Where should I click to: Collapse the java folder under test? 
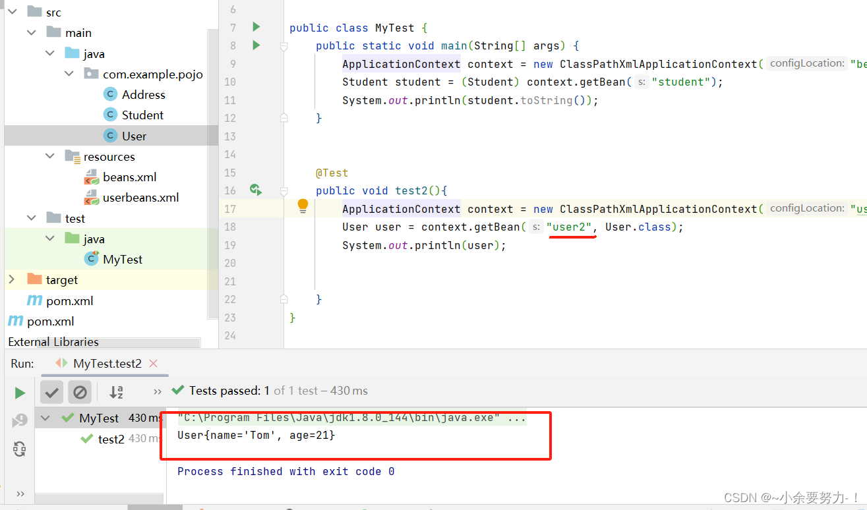tap(50, 239)
